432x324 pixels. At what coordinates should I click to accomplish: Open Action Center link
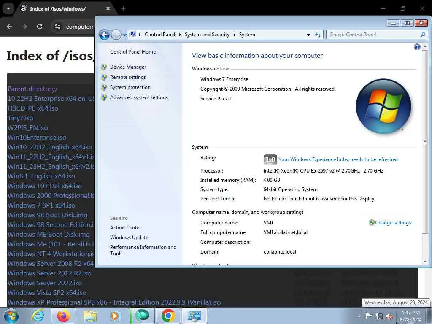tap(125, 228)
